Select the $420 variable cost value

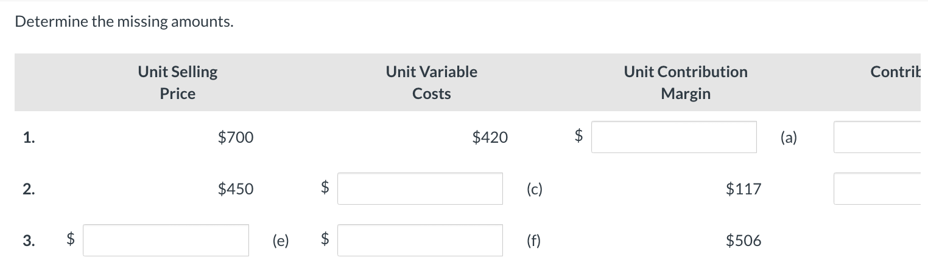(x=490, y=138)
